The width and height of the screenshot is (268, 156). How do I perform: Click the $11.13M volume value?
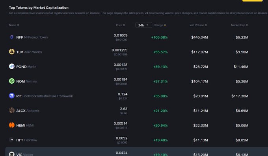point(201,140)
